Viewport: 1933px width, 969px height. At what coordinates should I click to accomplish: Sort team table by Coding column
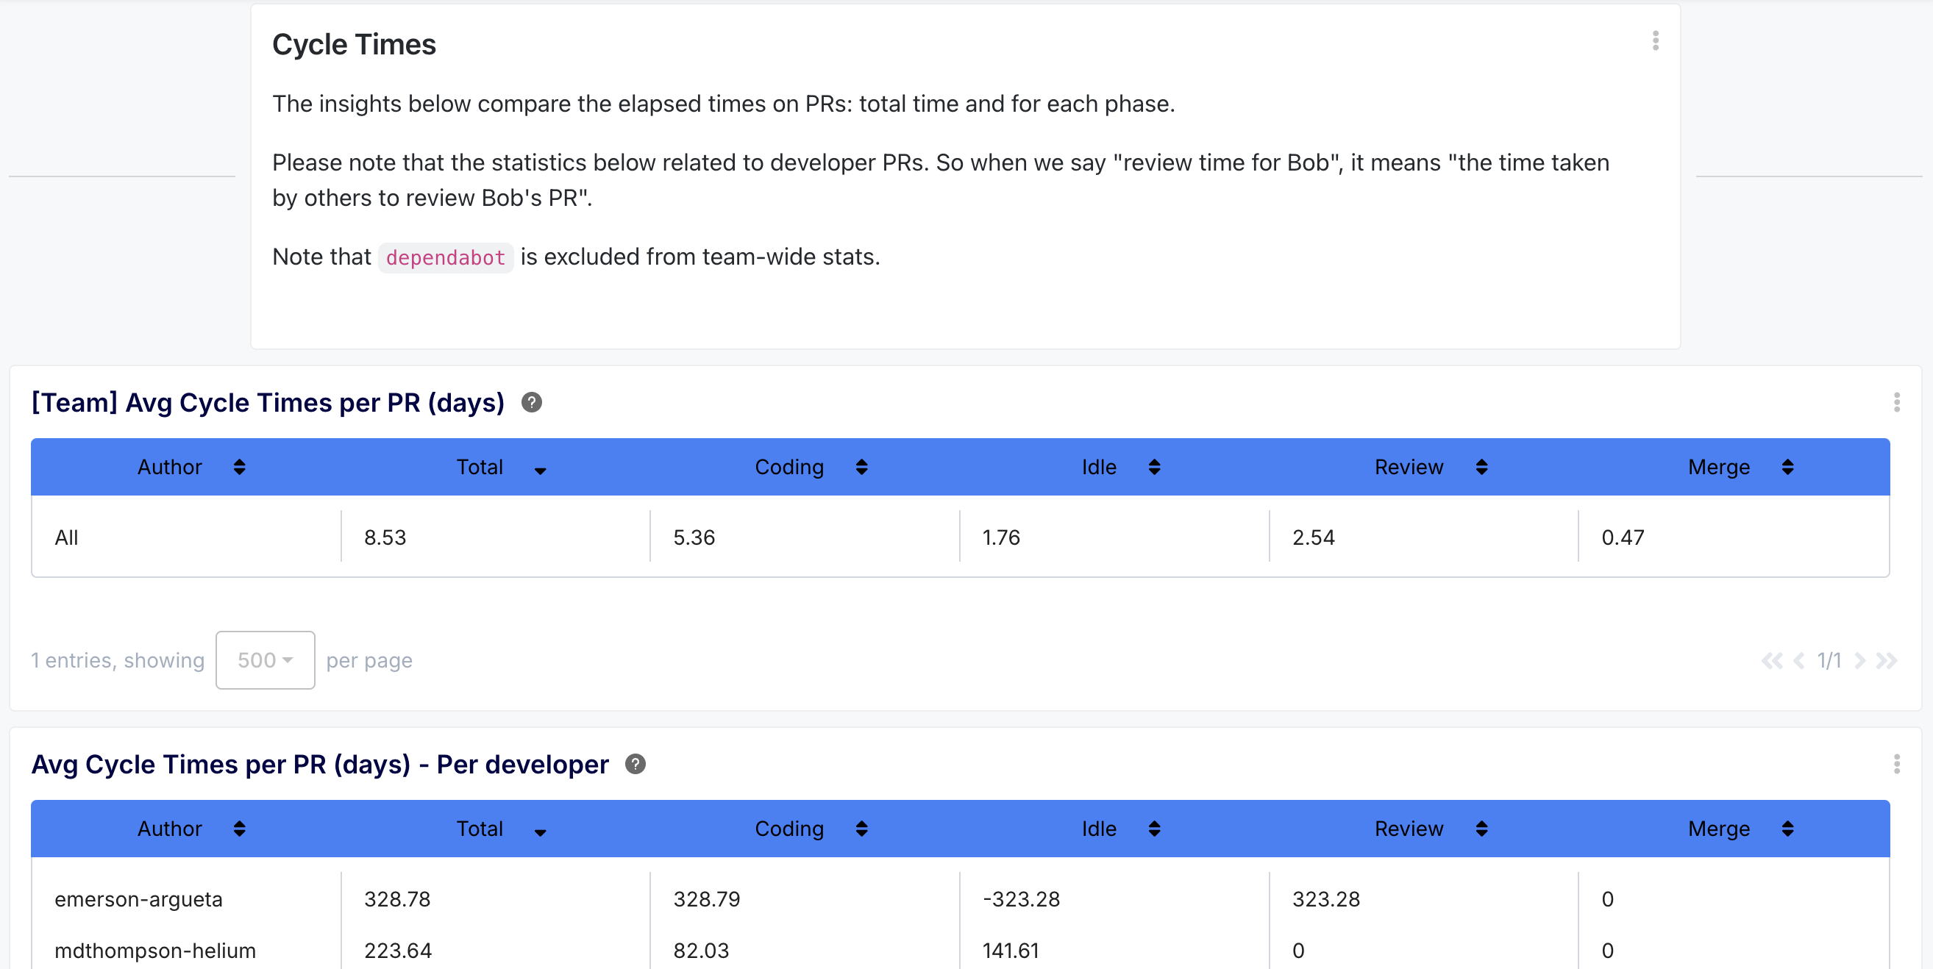[x=861, y=468]
